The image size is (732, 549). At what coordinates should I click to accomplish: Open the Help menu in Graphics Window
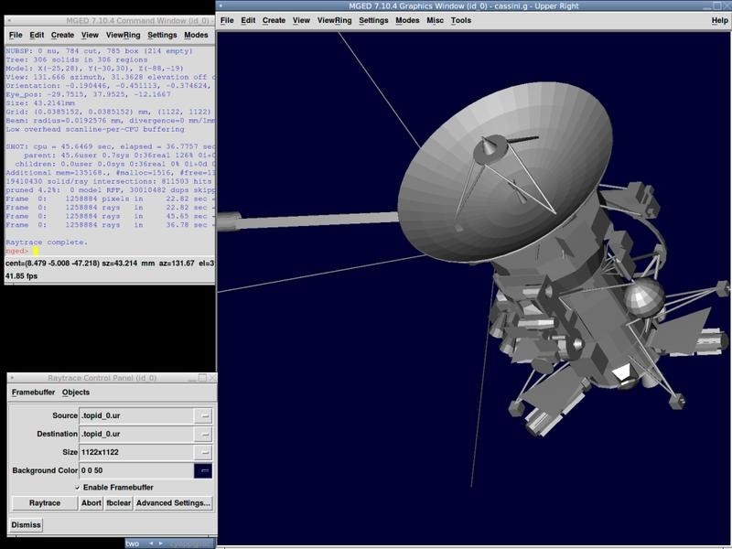point(719,20)
